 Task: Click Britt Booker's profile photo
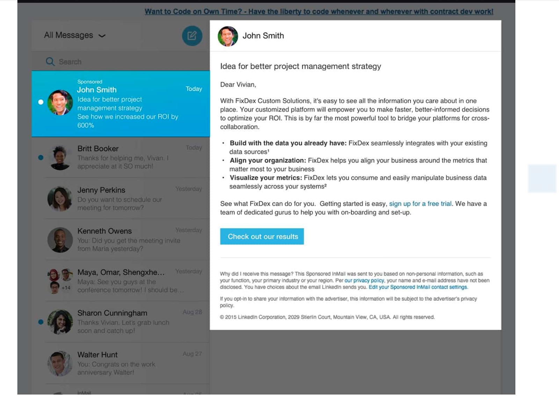pyautogui.click(x=60, y=158)
